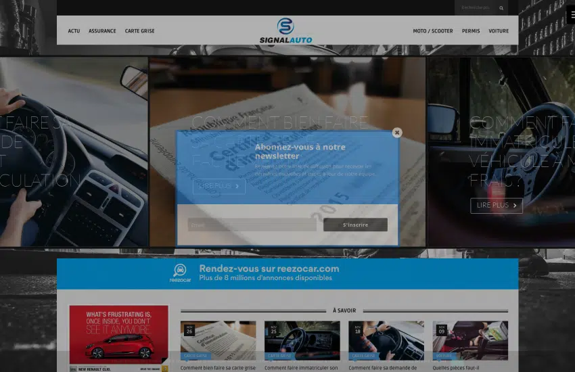This screenshot has height=372, width=575.
Task: Open the hamburger menu icon
Action: pos(572,16)
